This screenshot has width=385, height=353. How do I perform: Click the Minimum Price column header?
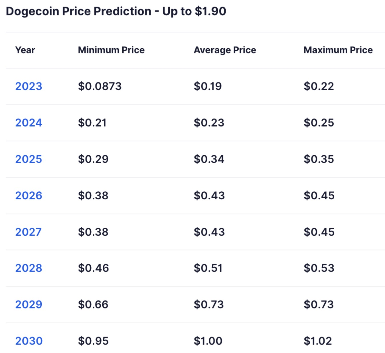click(111, 50)
